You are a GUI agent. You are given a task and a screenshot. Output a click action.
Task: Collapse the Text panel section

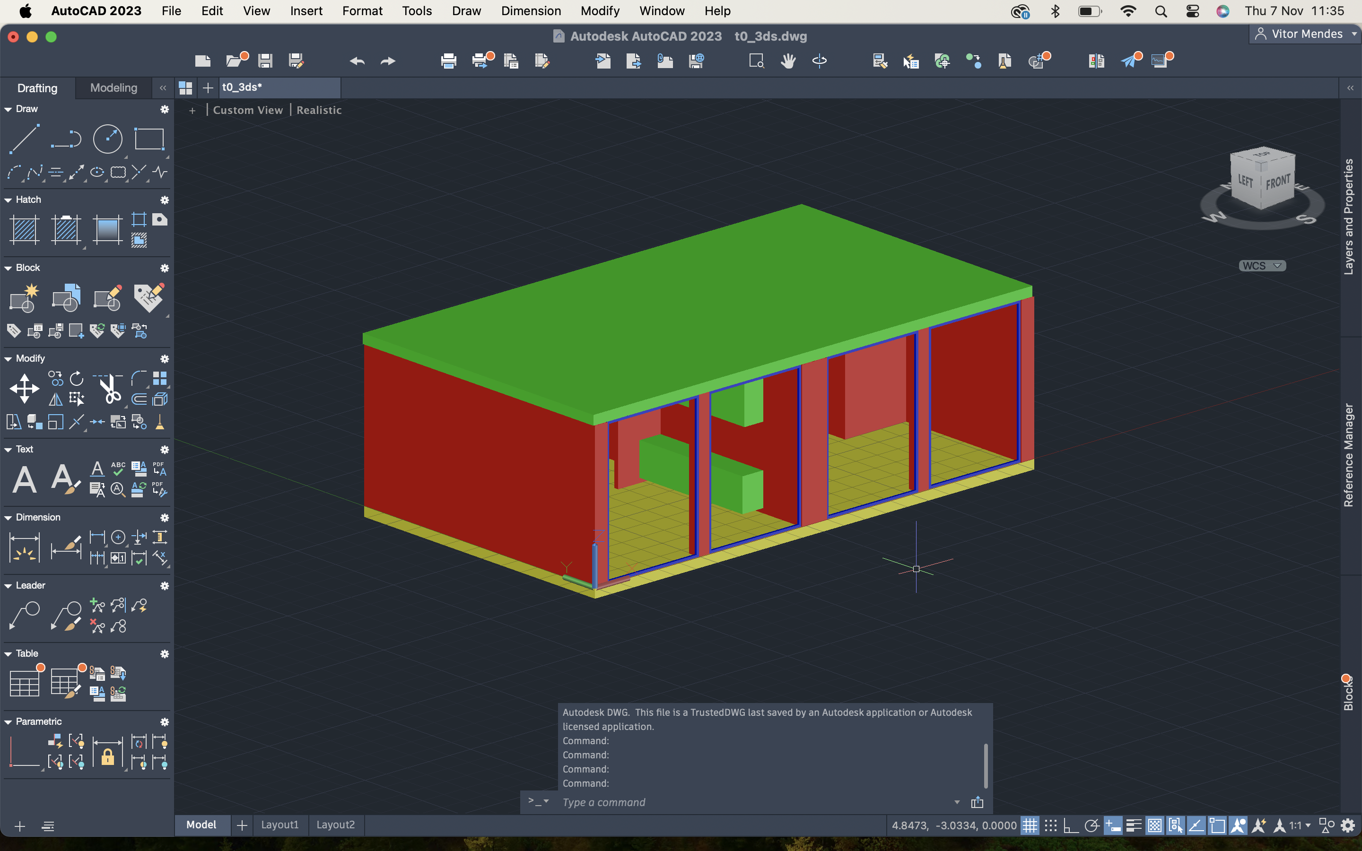[x=8, y=449]
